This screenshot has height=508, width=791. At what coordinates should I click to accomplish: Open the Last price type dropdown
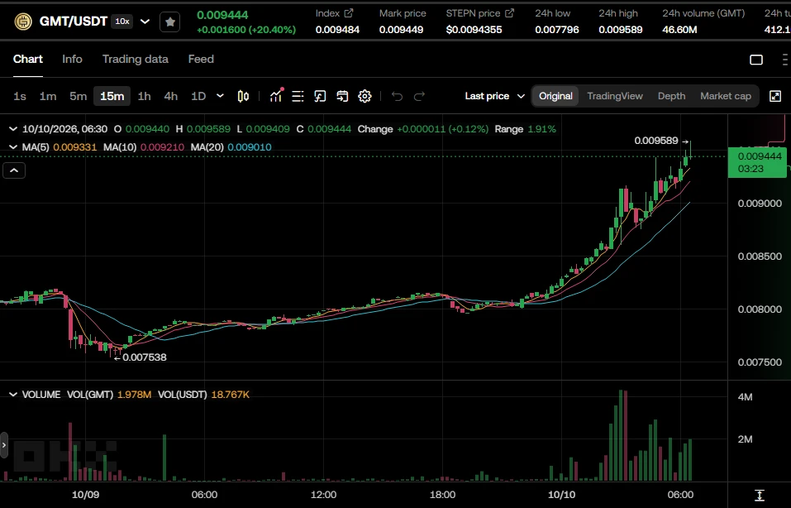coord(495,96)
